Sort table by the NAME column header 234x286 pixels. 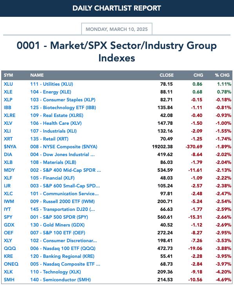click(x=37, y=76)
